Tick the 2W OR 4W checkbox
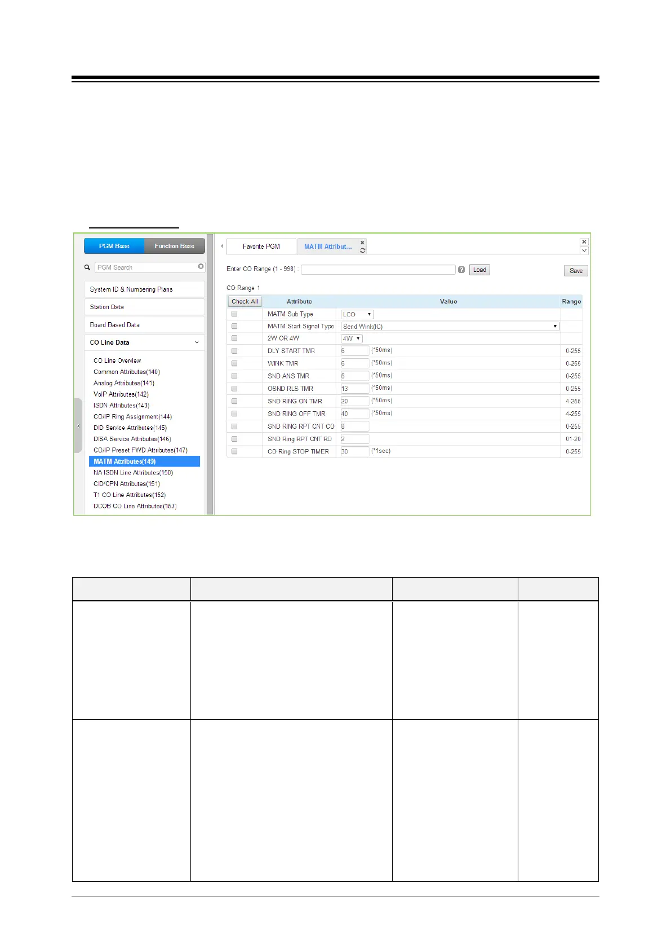The width and height of the screenshot is (671, 950). [234, 338]
